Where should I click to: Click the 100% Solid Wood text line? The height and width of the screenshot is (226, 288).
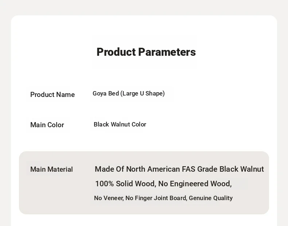pyautogui.click(x=163, y=184)
